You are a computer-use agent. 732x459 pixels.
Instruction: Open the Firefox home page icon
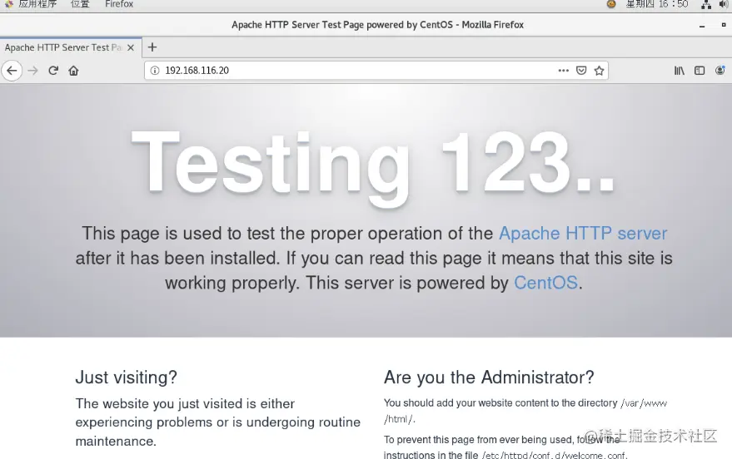[x=73, y=71]
